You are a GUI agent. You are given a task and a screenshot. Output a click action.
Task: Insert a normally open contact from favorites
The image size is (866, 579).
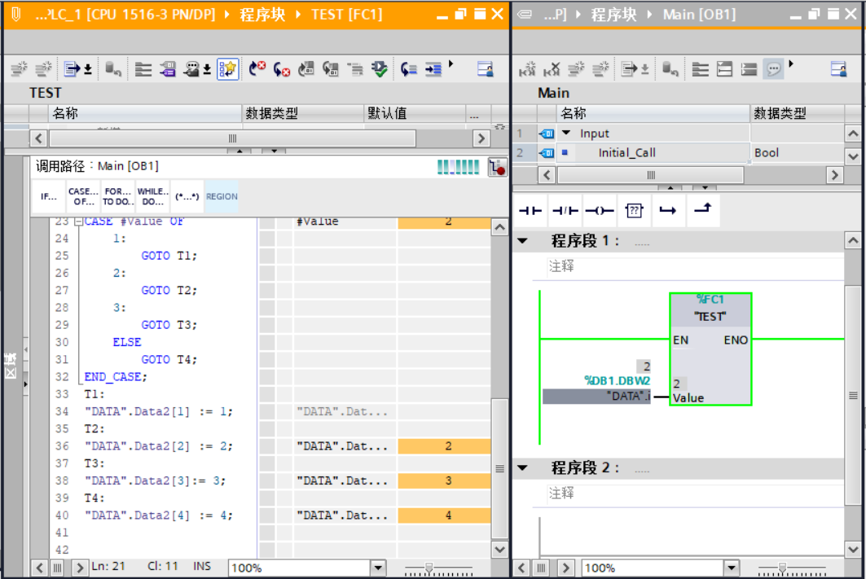530,210
